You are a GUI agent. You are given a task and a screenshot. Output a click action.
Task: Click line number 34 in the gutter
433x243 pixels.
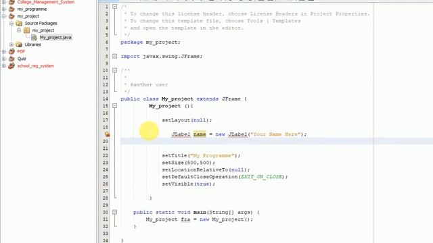click(x=106, y=240)
